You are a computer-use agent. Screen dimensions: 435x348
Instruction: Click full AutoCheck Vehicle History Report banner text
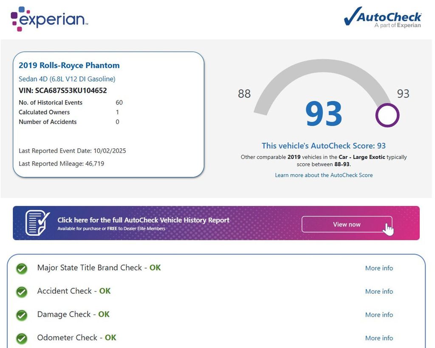143,220
